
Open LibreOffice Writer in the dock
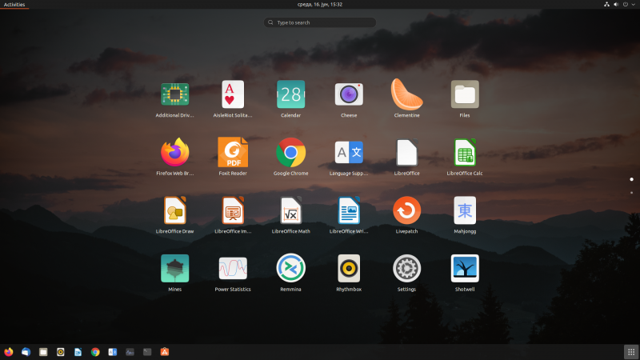[78, 352]
